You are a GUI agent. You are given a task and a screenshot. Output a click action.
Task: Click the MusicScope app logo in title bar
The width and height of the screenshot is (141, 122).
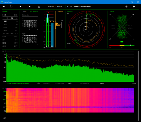coord(2,2)
